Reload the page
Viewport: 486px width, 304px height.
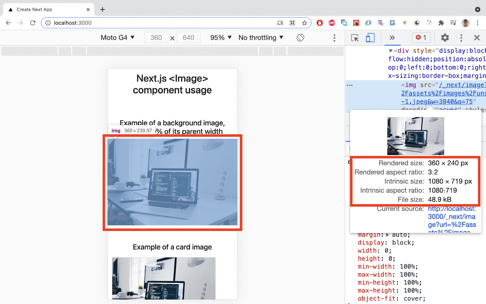(x=33, y=23)
